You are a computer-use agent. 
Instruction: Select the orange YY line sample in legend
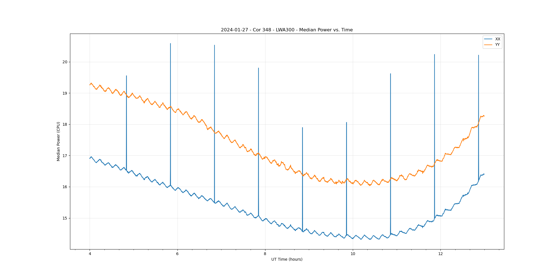[x=488, y=45]
